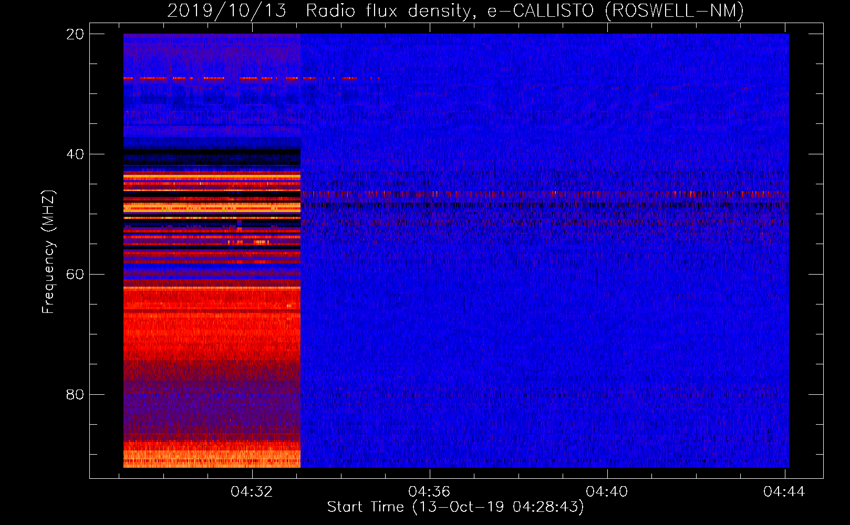Click the 20 MHz frequency tick label
The height and width of the screenshot is (525, 850).
pos(75,34)
